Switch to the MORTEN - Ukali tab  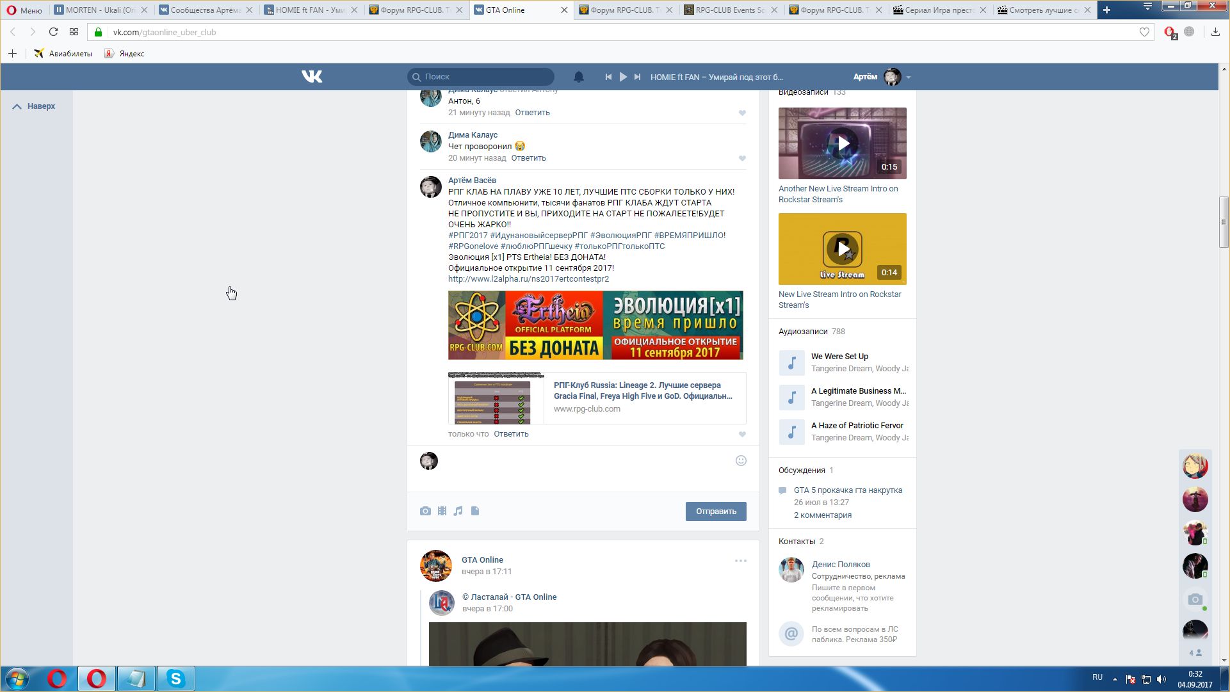point(101,10)
